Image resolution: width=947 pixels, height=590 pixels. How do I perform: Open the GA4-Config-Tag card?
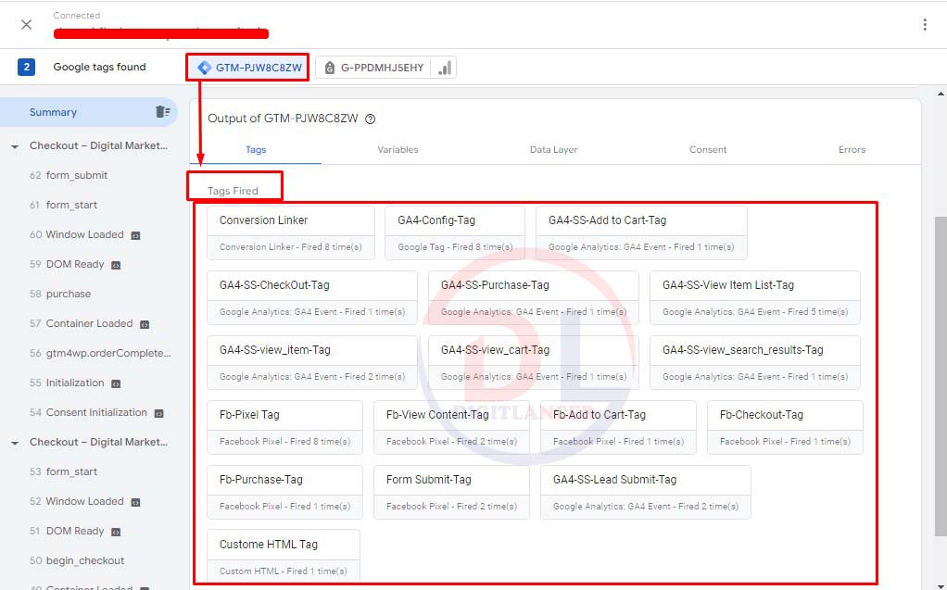(x=455, y=233)
